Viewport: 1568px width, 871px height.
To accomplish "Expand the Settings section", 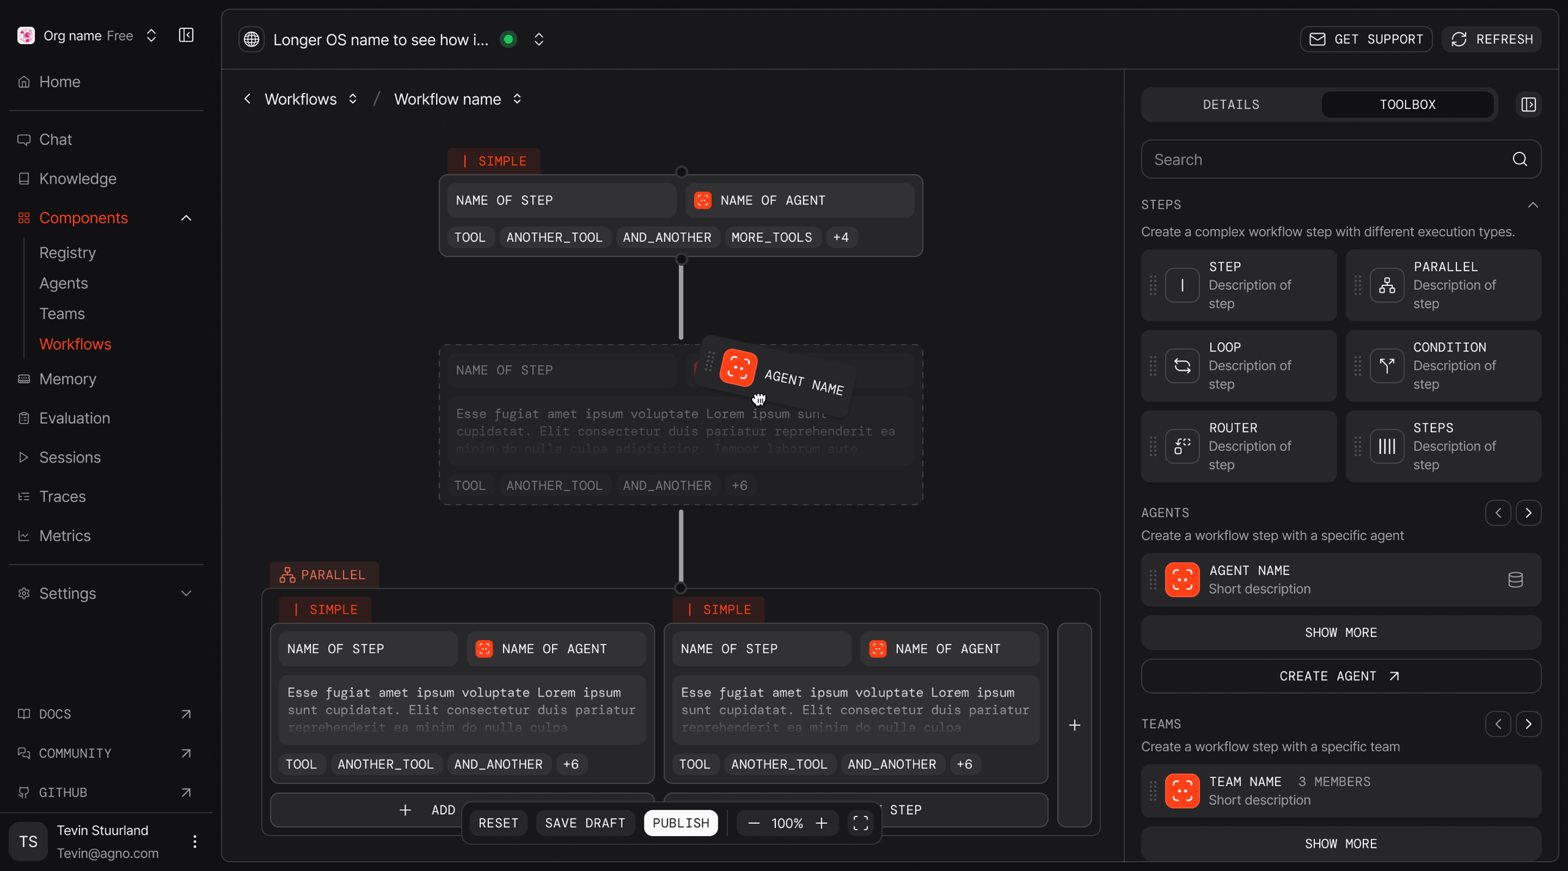I will coord(186,594).
